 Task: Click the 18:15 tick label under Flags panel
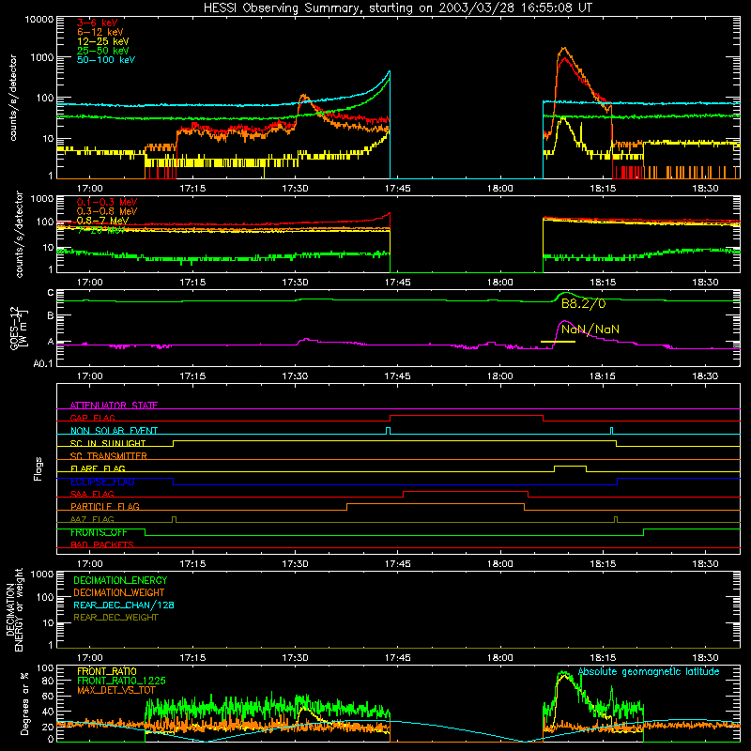pos(603,564)
